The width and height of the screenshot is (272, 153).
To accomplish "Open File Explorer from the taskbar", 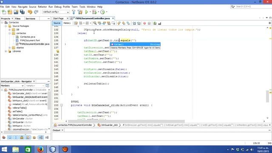I will [x=15, y=149].
